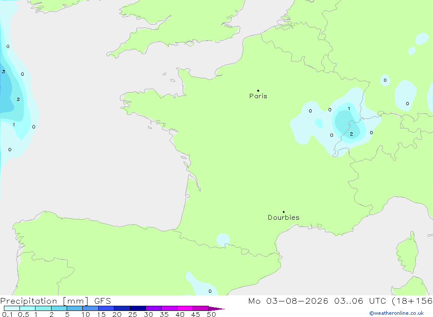Click the GFS model label
Screen dimensions: 433x317
point(103,301)
